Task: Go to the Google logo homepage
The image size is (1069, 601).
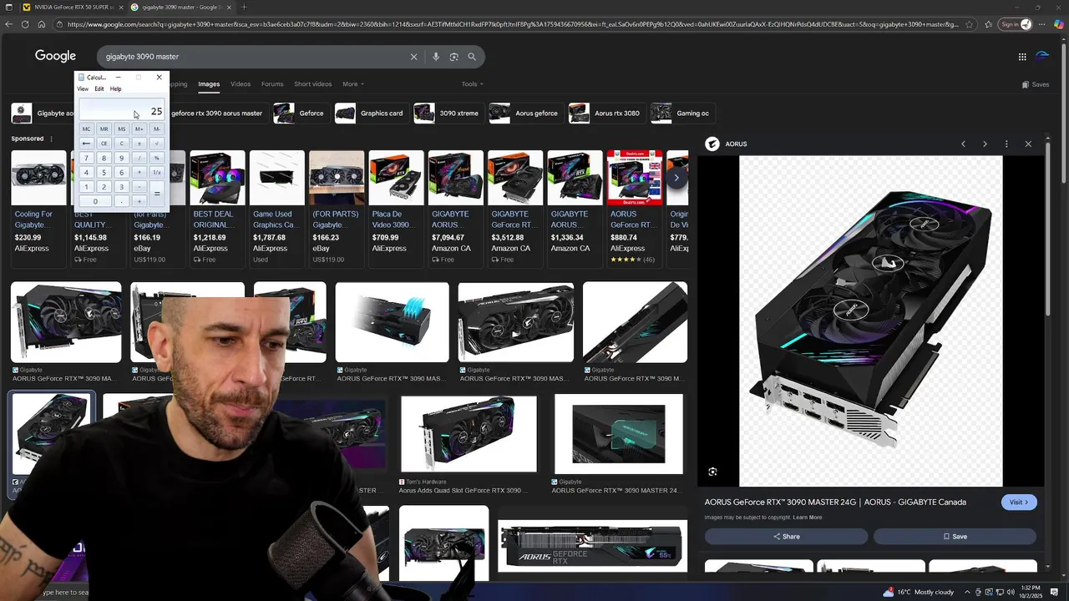Action: (x=55, y=56)
